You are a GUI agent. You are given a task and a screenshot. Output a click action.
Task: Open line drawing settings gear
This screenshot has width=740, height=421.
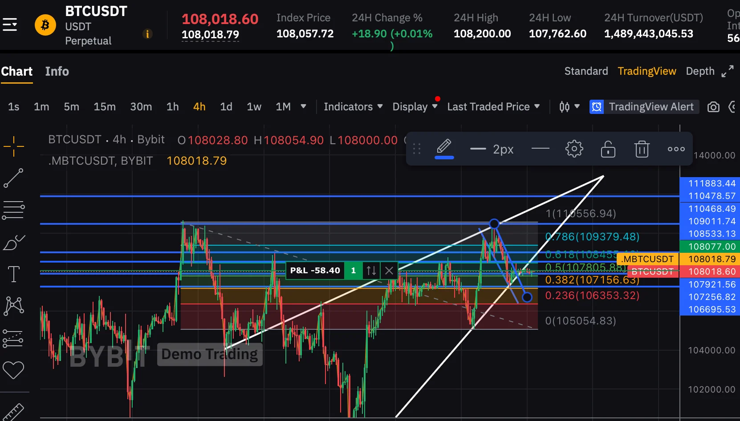[x=574, y=149]
